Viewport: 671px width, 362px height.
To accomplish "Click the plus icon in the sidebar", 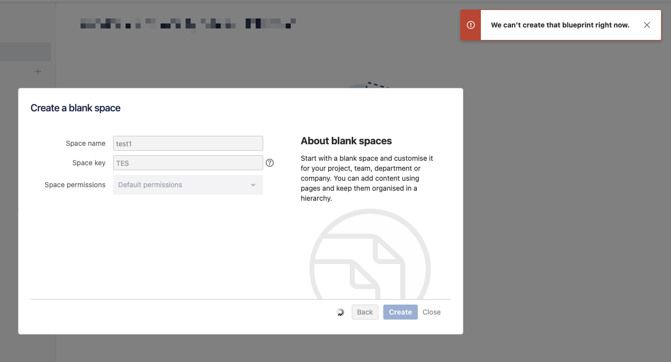I will click(x=38, y=72).
